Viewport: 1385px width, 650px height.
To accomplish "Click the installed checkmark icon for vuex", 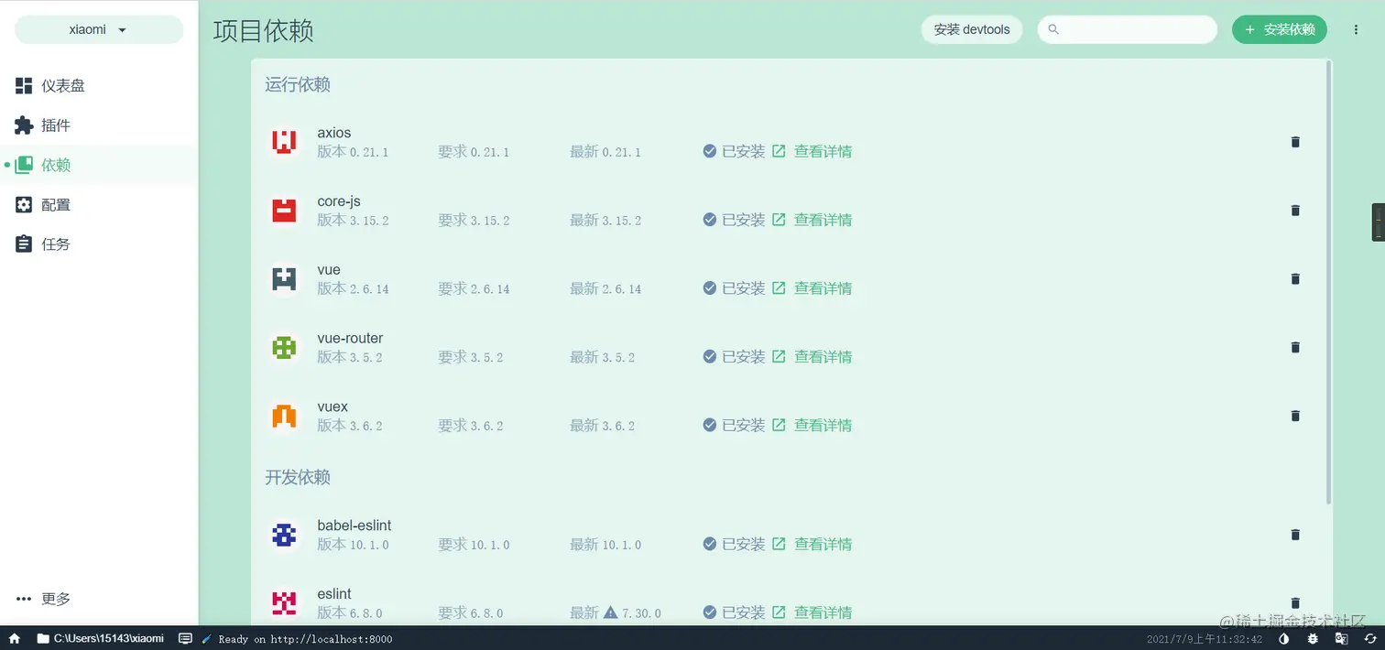I will click(x=710, y=426).
